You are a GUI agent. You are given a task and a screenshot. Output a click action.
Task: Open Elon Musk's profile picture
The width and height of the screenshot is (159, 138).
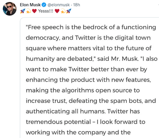(x=10, y=9)
